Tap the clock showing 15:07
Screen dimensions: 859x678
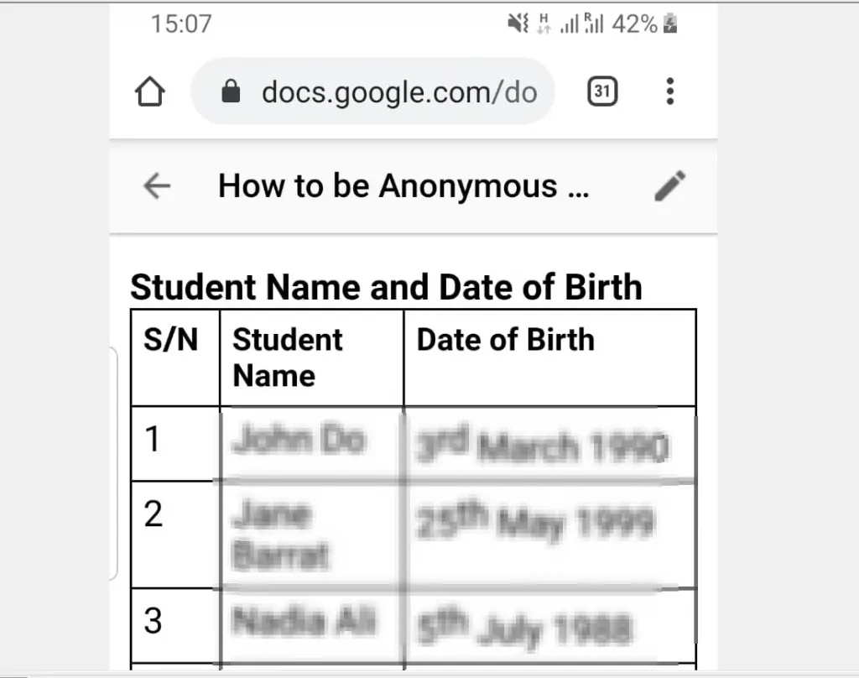coord(179,24)
